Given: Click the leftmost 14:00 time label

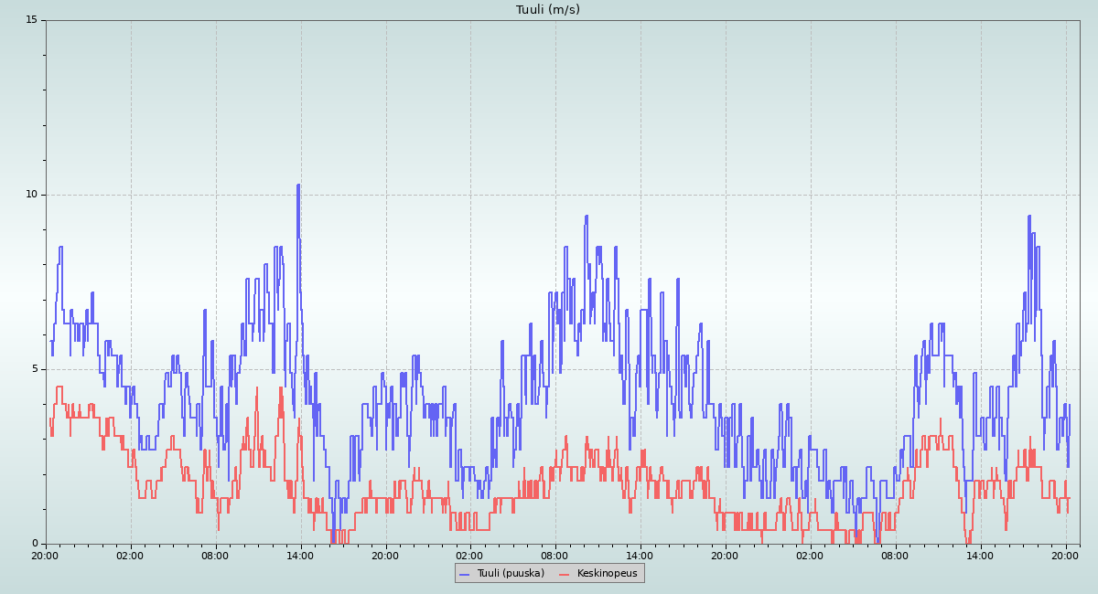Looking at the screenshot, I should pos(300,555).
